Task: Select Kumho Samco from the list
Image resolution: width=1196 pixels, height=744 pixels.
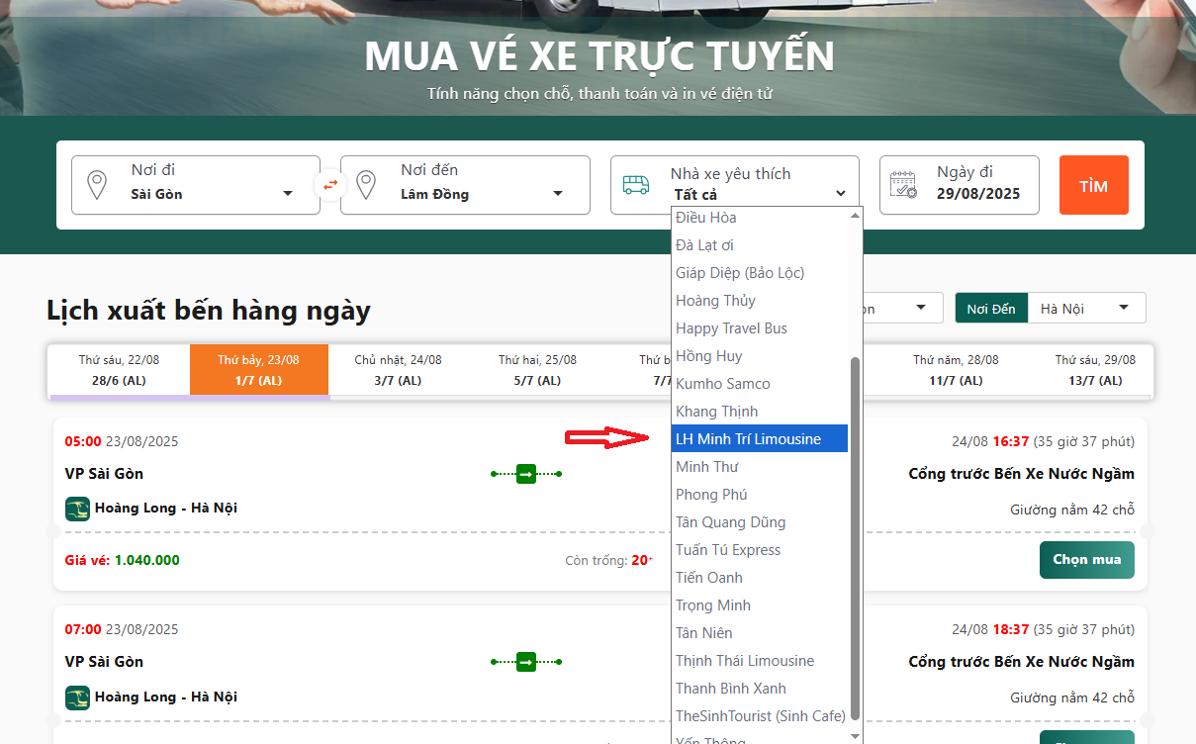Action: pyautogui.click(x=760, y=384)
